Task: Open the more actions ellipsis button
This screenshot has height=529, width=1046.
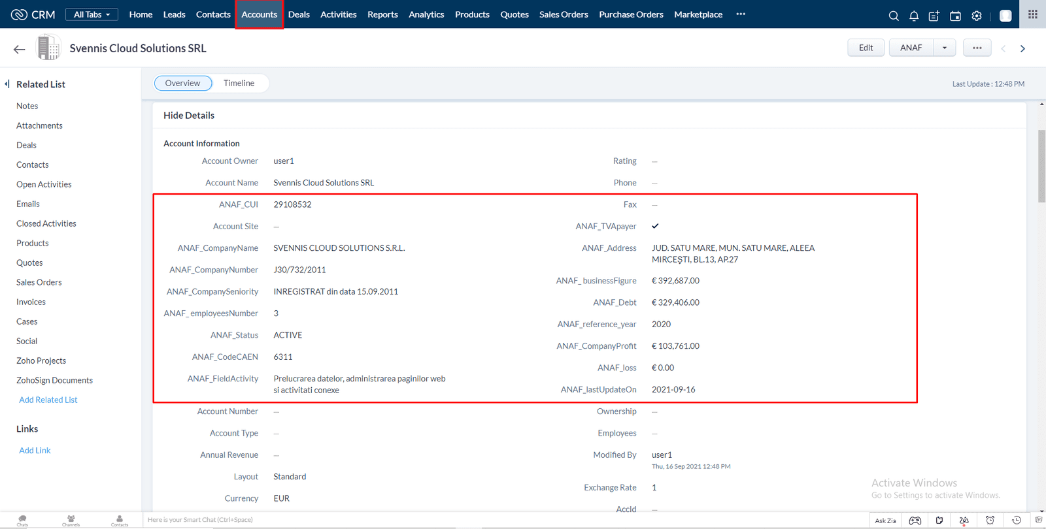Action: [977, 48]
